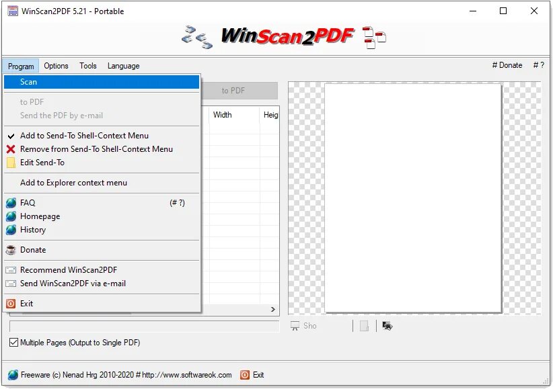This screenshot has width=553, height=389.
Task: Open the Language menu
Action: 123,66
